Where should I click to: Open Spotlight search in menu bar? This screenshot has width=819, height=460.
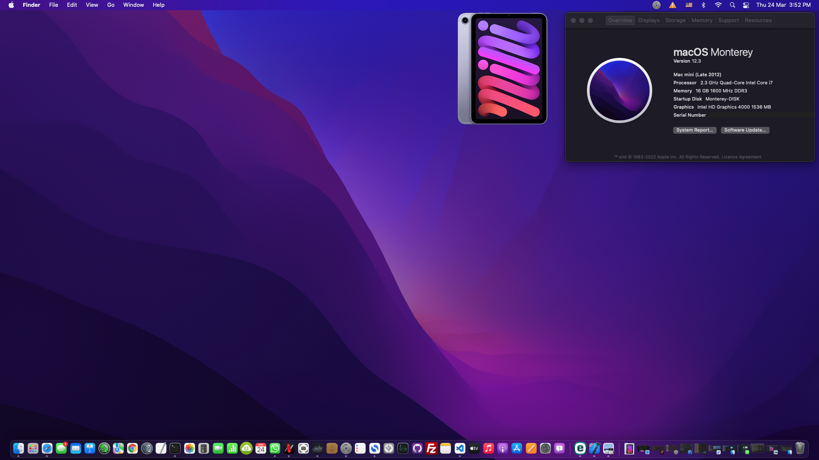(732, 5)
